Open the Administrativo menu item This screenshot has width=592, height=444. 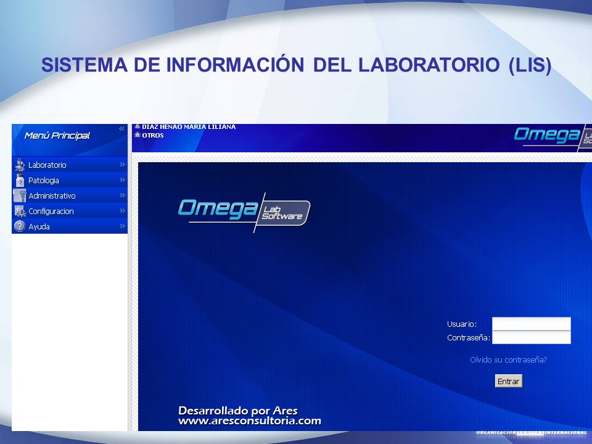point(70,195)
